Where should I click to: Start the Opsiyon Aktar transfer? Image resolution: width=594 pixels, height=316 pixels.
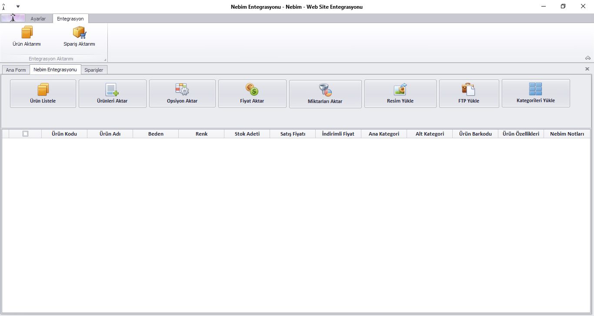click(x=182, y=93)
